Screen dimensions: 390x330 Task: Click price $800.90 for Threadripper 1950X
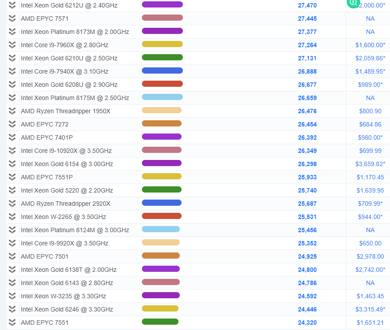[370, 111]
